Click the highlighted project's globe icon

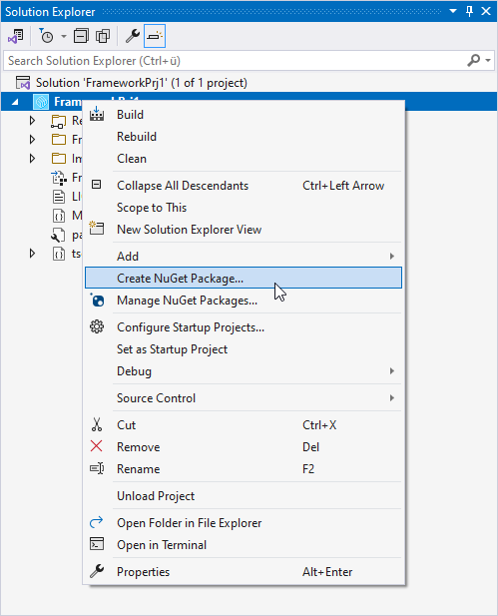(x=41, y=102)
